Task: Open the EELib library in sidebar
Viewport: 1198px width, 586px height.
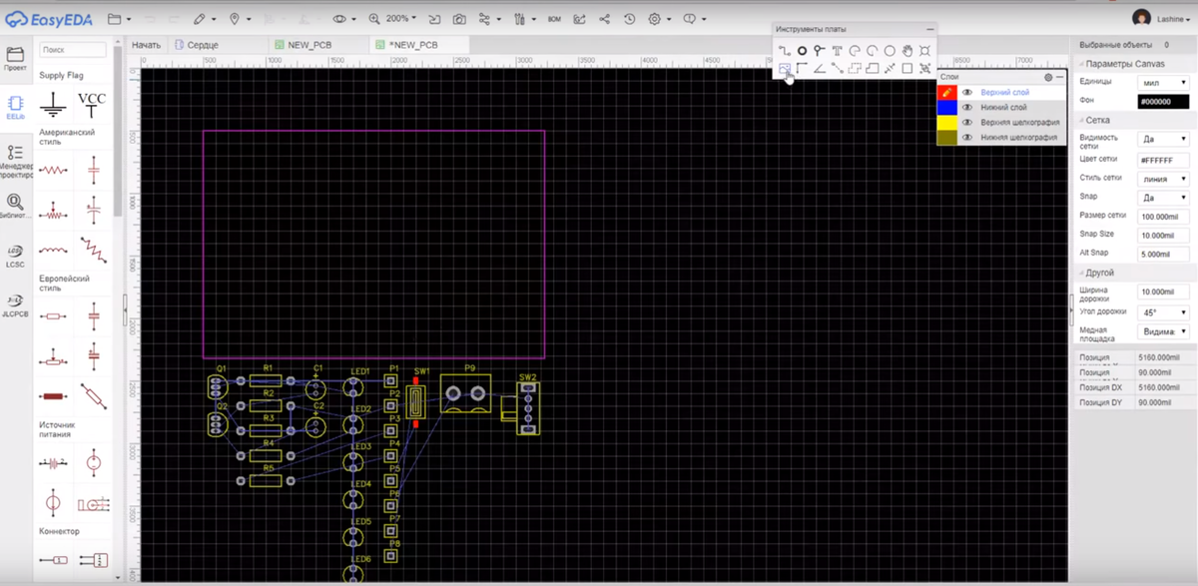Action: coord(15,106)
